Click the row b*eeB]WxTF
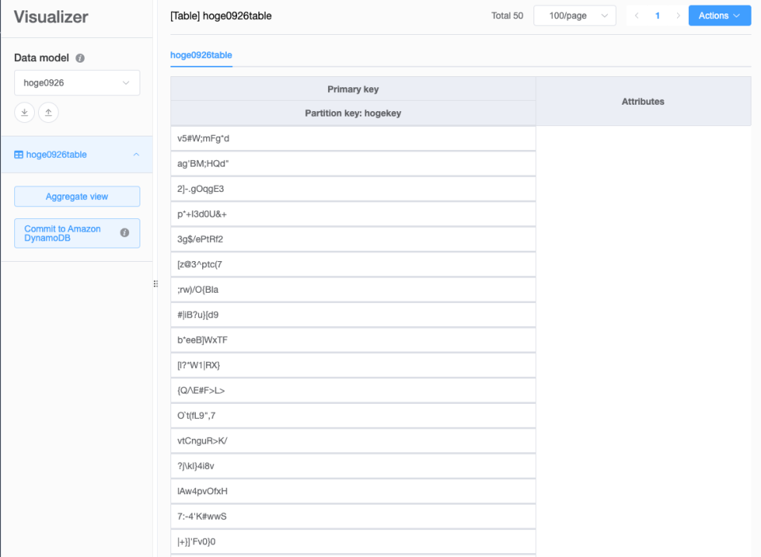The width and height of the screenshot is (761, 557). [x=353, y=340]
